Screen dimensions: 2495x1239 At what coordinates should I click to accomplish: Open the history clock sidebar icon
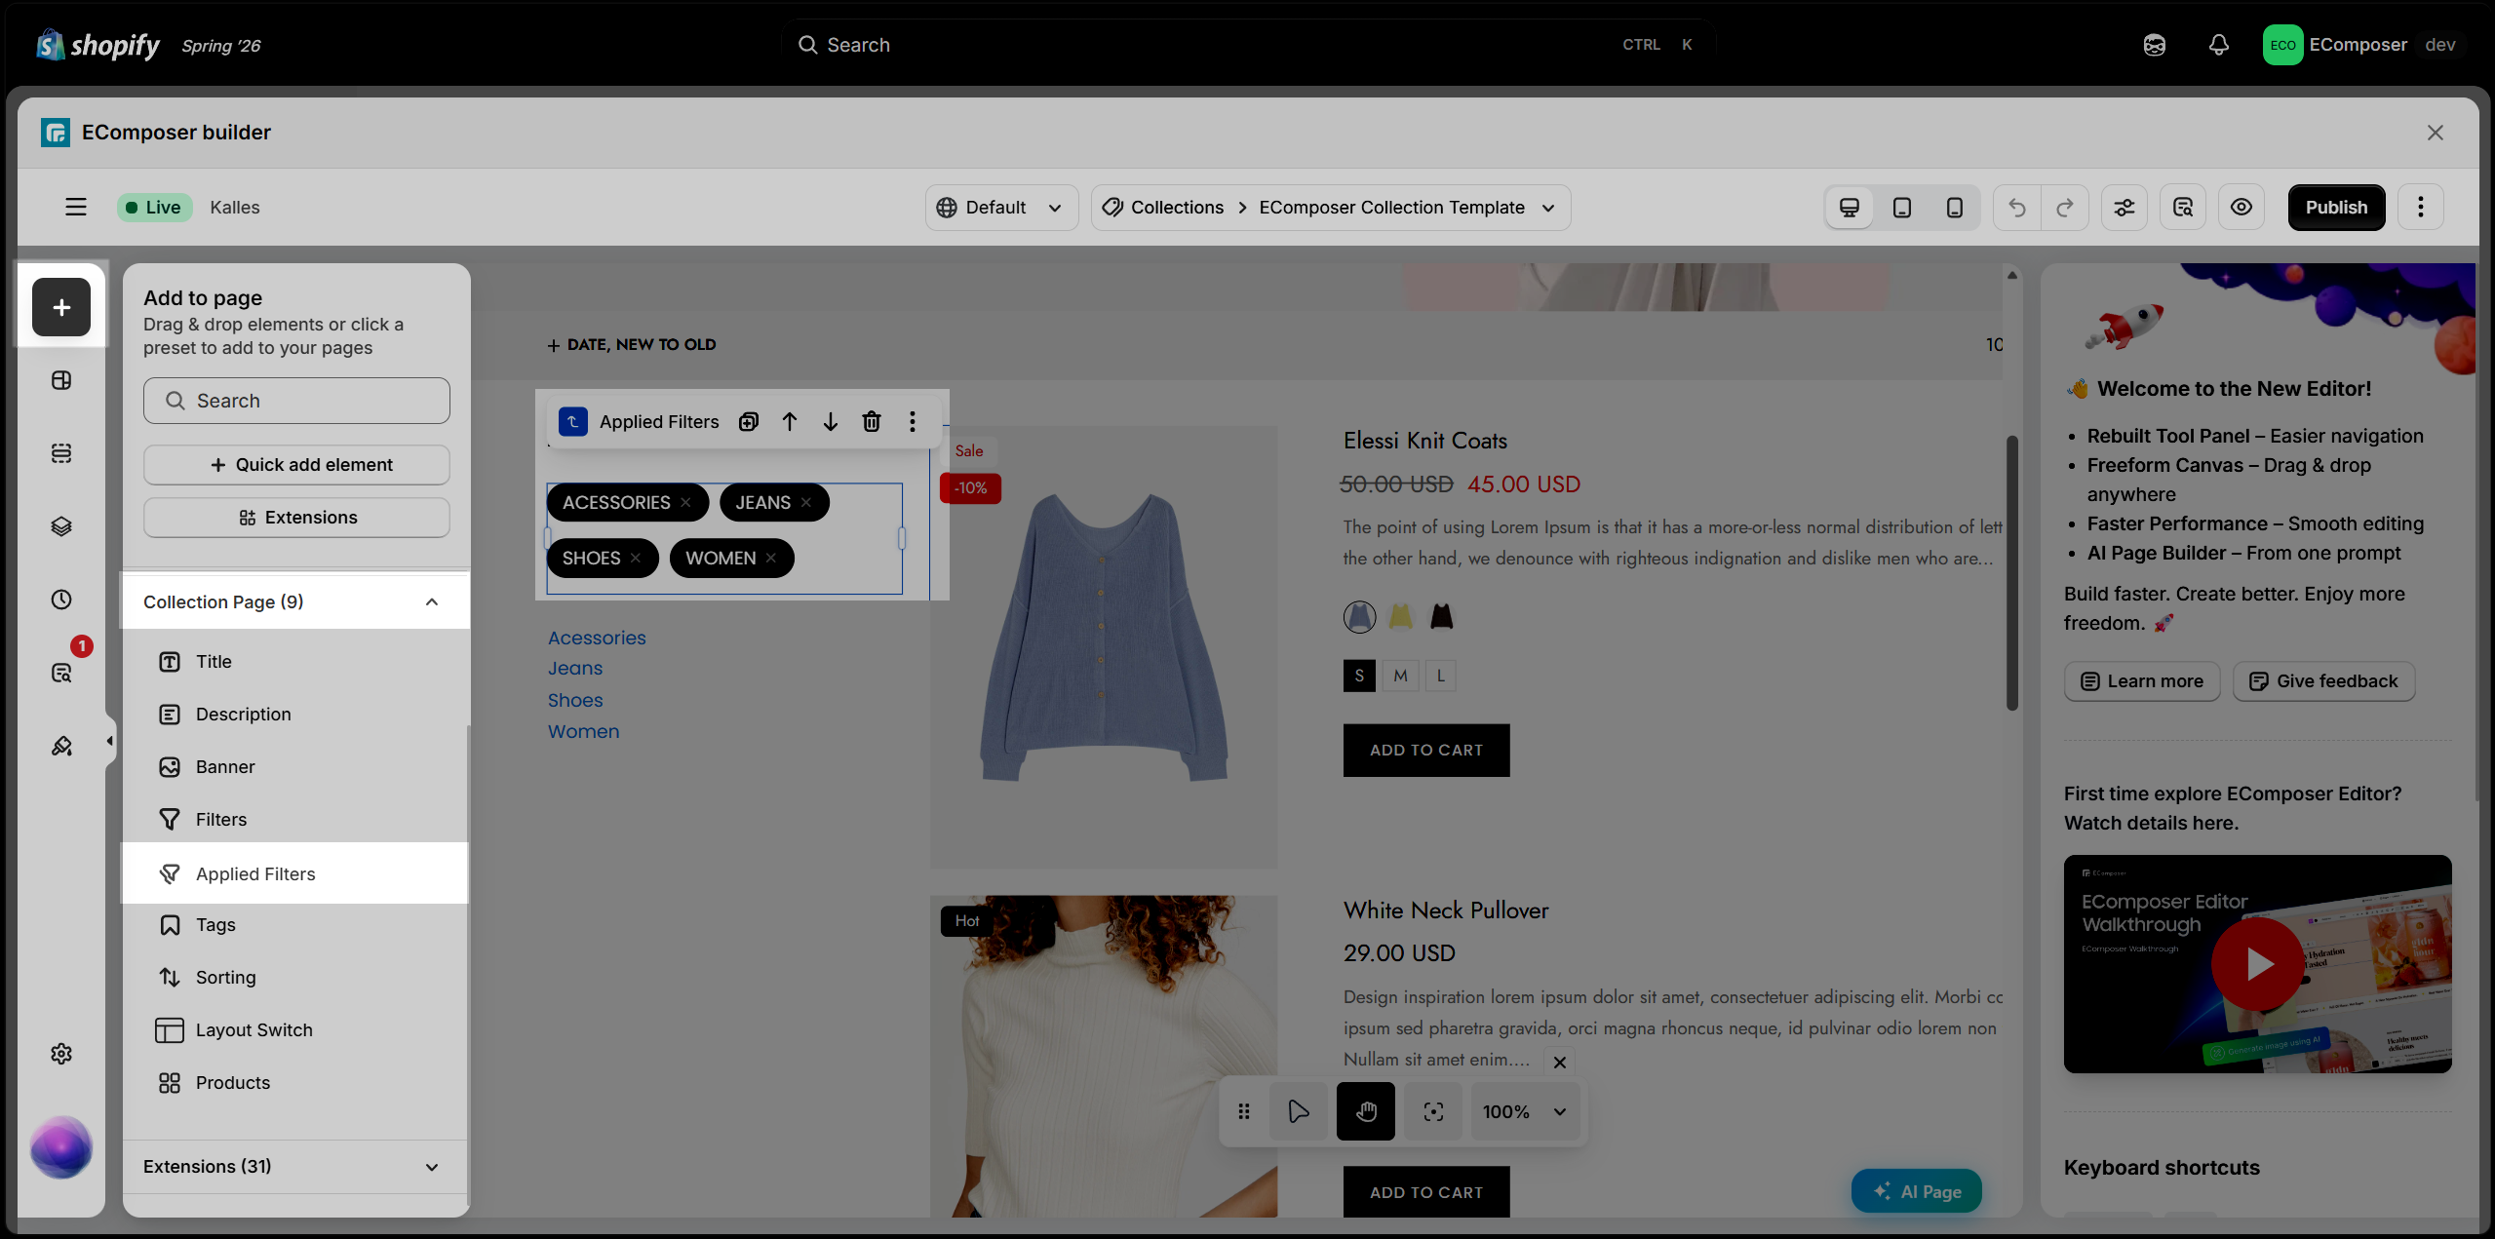tap(61, 600)
